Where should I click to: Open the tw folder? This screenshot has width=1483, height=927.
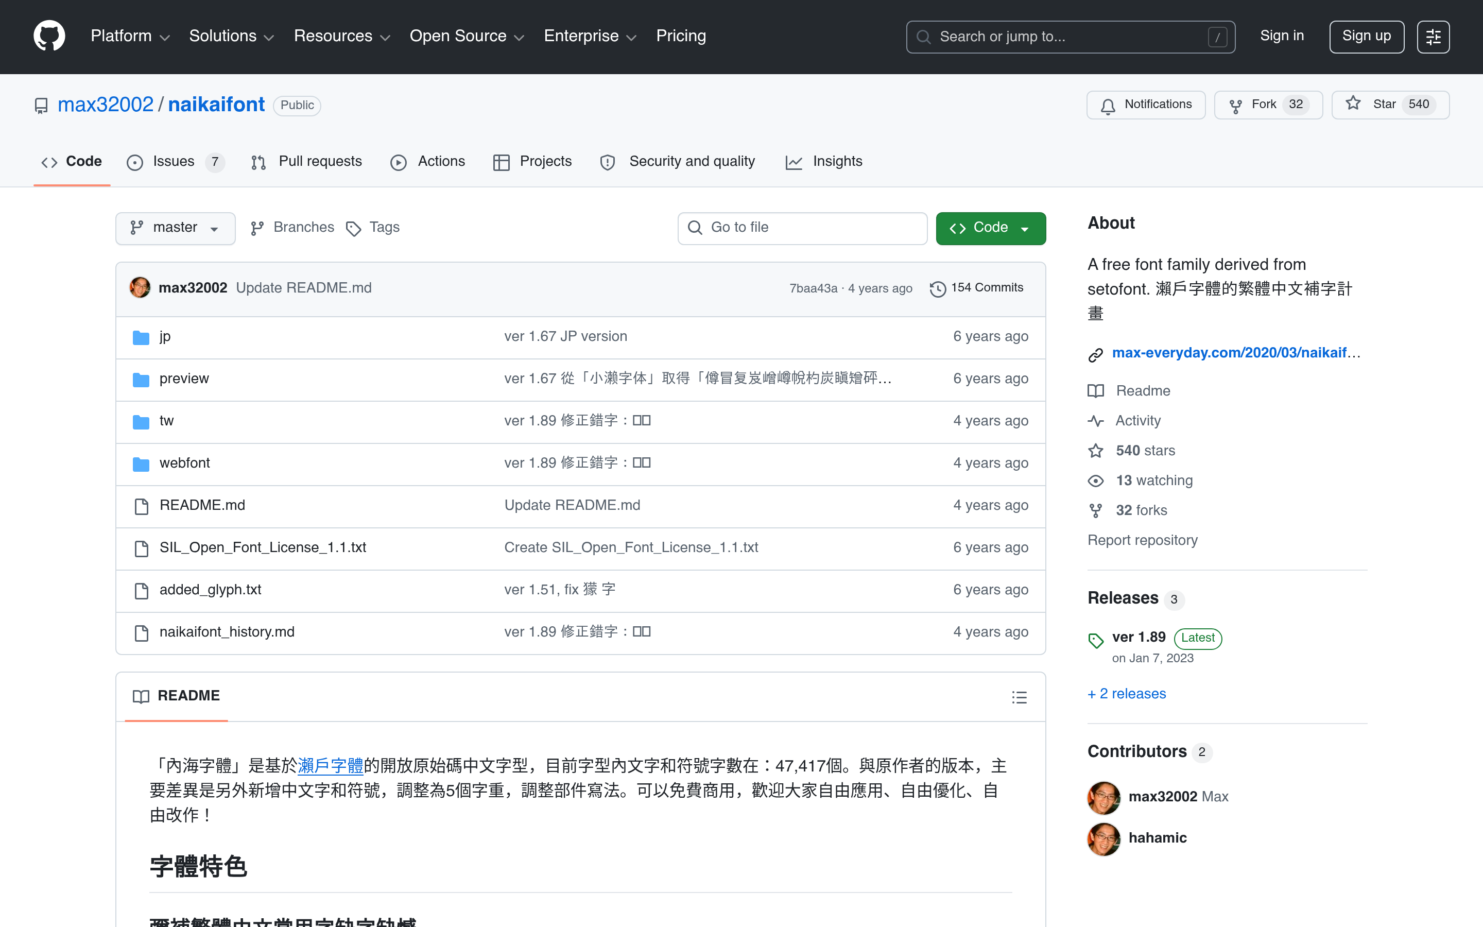point(166,421)
